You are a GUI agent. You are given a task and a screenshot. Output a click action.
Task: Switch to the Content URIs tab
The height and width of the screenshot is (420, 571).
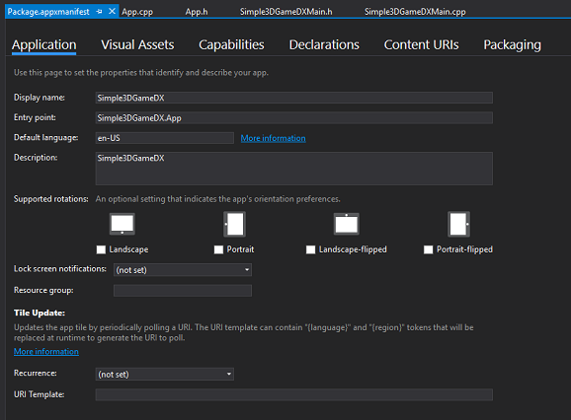[421, 45]
